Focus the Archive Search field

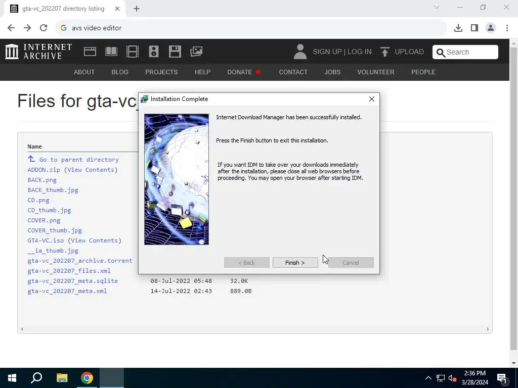click(x=465, y=52)
